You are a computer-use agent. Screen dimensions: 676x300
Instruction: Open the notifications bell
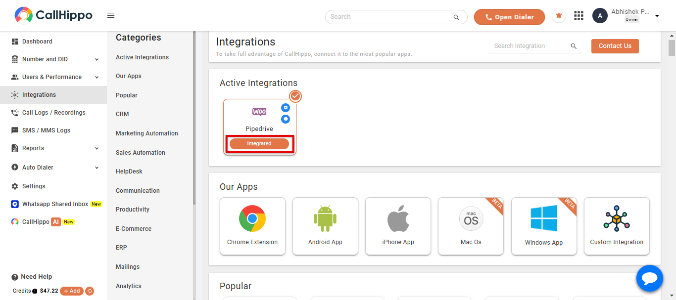(x=559, y=16)
